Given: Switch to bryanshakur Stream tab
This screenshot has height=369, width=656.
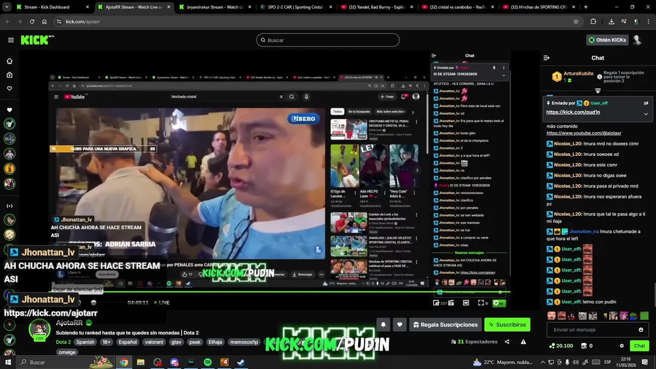Looking at the screenshot, I should tap(215, 7).
